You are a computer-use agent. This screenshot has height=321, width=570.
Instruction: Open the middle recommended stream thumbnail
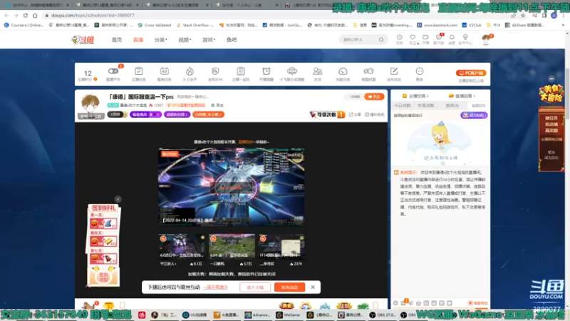[x=232, y=246]
